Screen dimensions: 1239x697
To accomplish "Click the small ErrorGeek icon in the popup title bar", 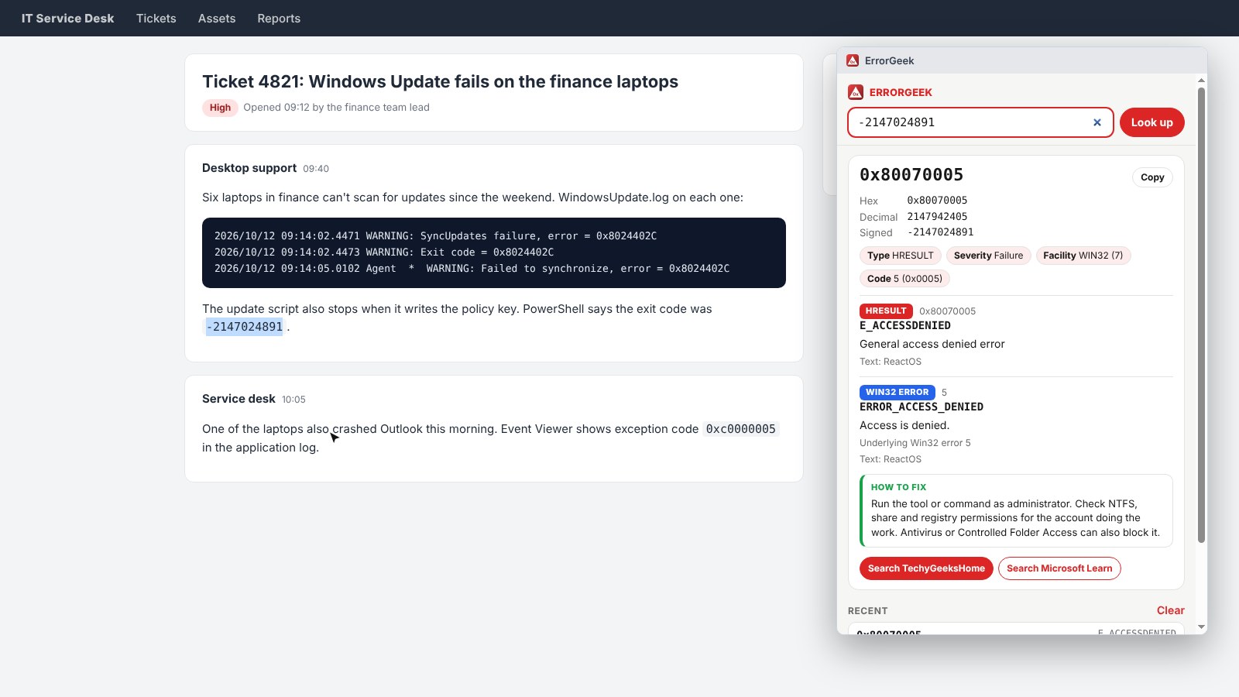I will pos(853,60).
